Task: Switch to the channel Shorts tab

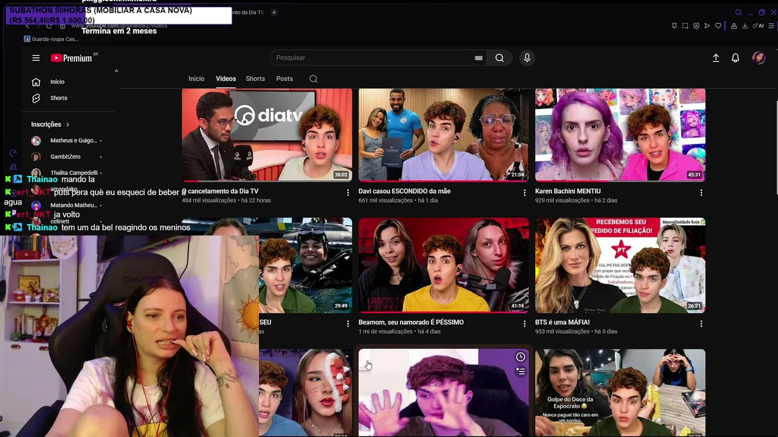Action: click(255, 79)
